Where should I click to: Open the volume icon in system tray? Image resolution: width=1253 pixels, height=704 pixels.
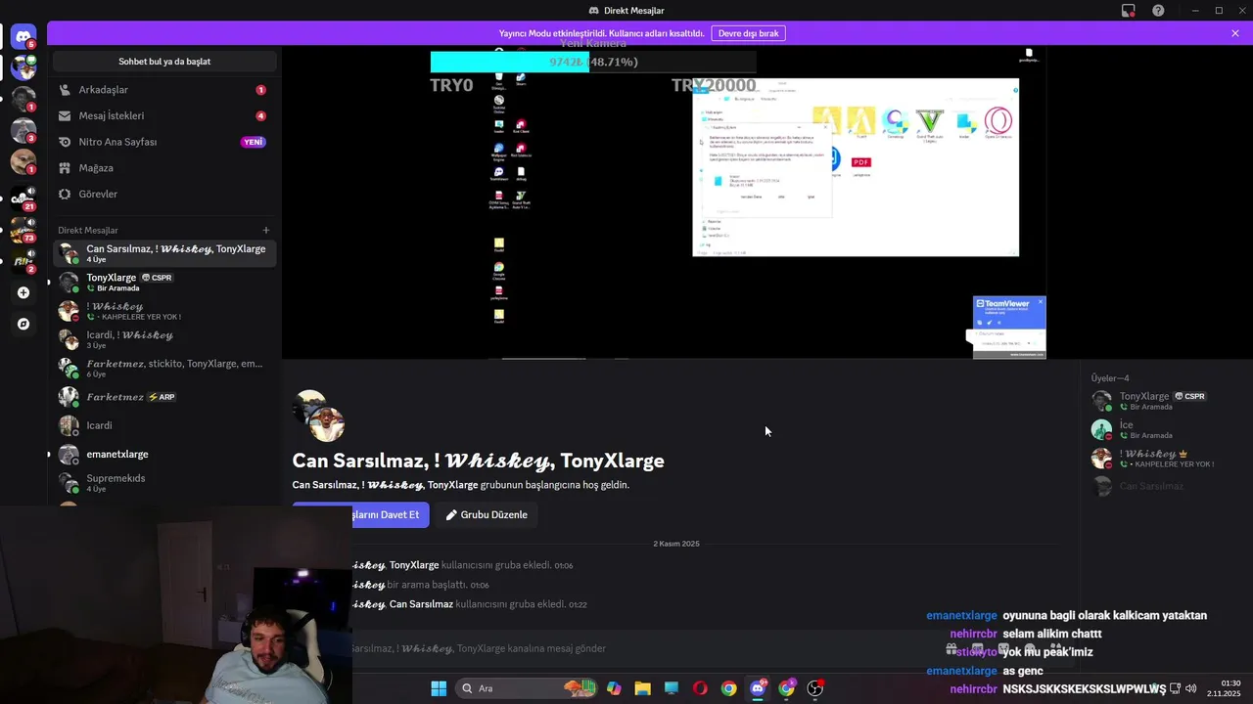[x=1191, y=688]
